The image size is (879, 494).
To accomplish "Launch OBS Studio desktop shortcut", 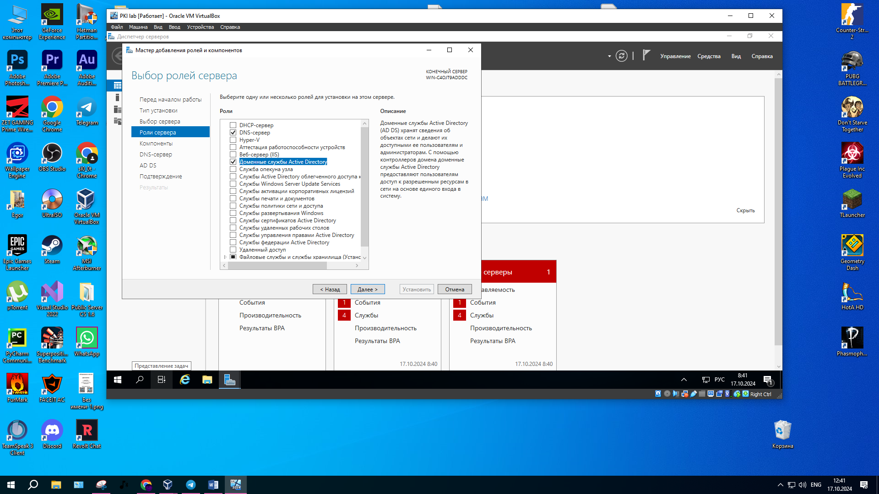I will point(52,157).
